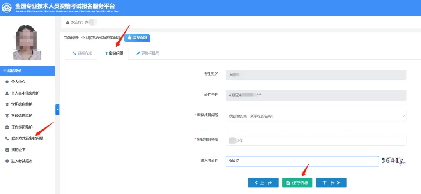Toggle the 导航菜单 hamburger header
Image resolution: width=421 pixels, height=194 pixels.
27,71
